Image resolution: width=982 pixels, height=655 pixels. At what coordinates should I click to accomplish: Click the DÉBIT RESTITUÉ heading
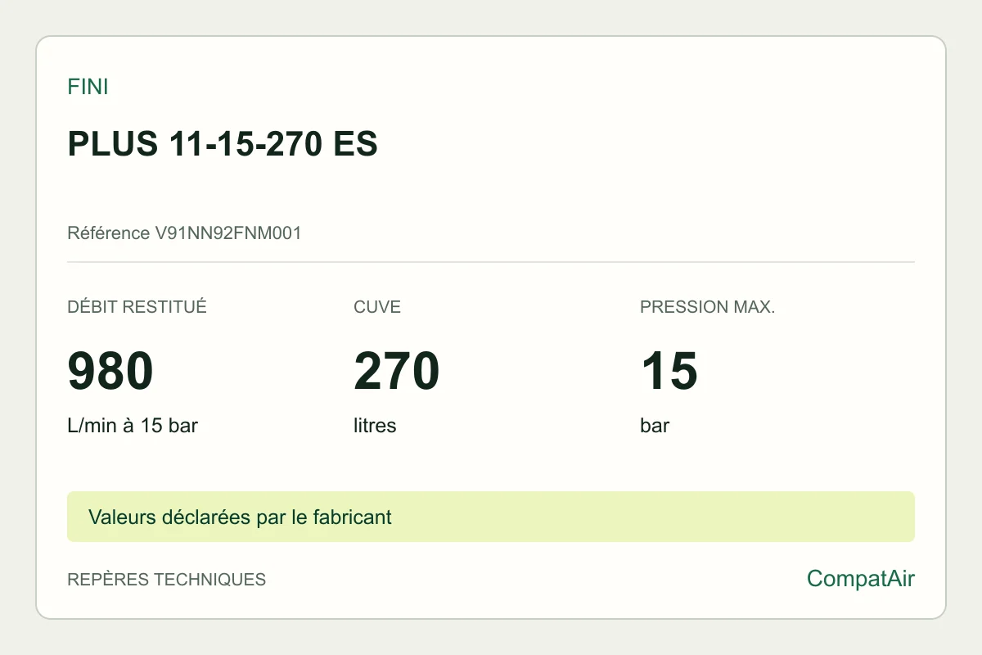(137, 307)
